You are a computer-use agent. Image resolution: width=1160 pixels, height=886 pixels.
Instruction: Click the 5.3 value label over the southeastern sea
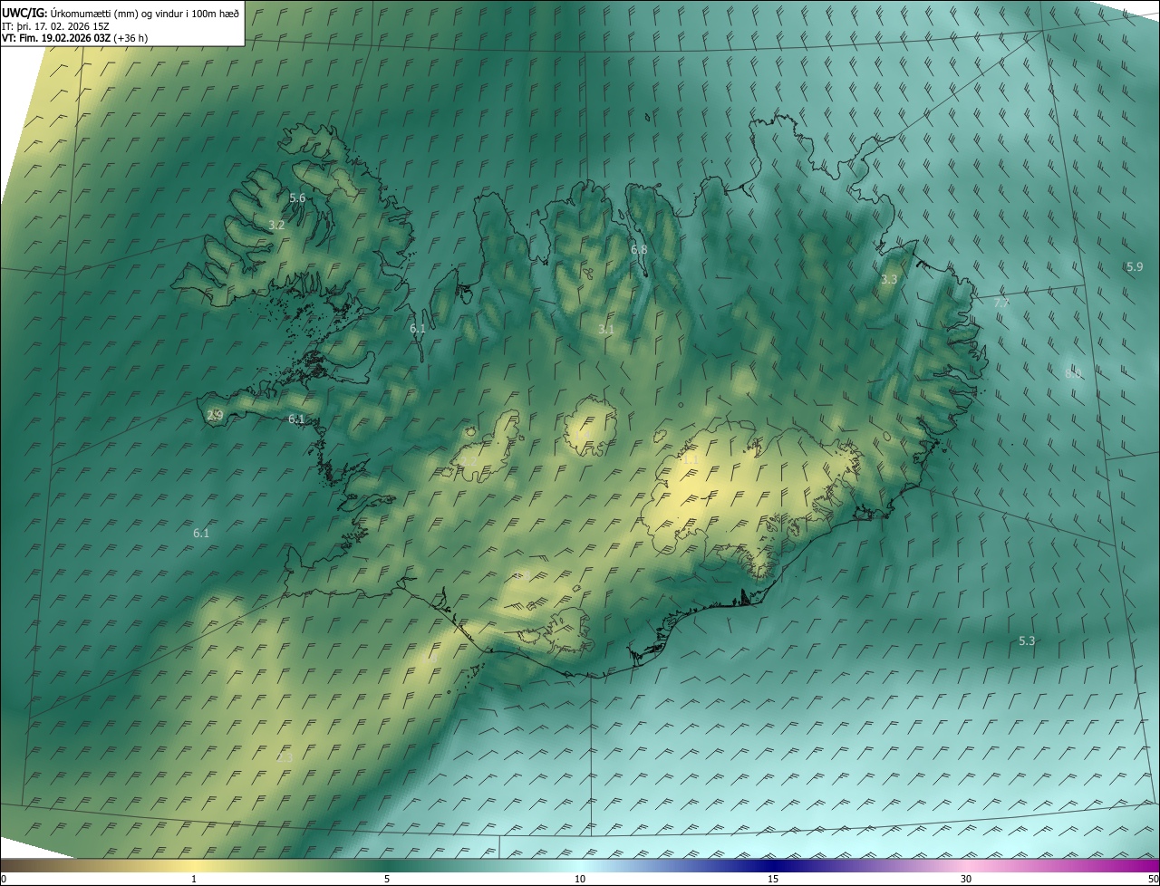[1027, 640]
